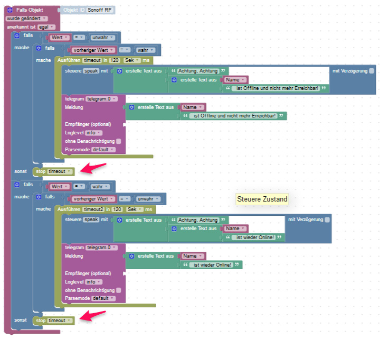Image resolution: width=380 pixels, height=338 pixels.
Task: Open gear of telegram Online 'erstelle Text aus' block
Action: pyautogui.click(x=131, y=256)
